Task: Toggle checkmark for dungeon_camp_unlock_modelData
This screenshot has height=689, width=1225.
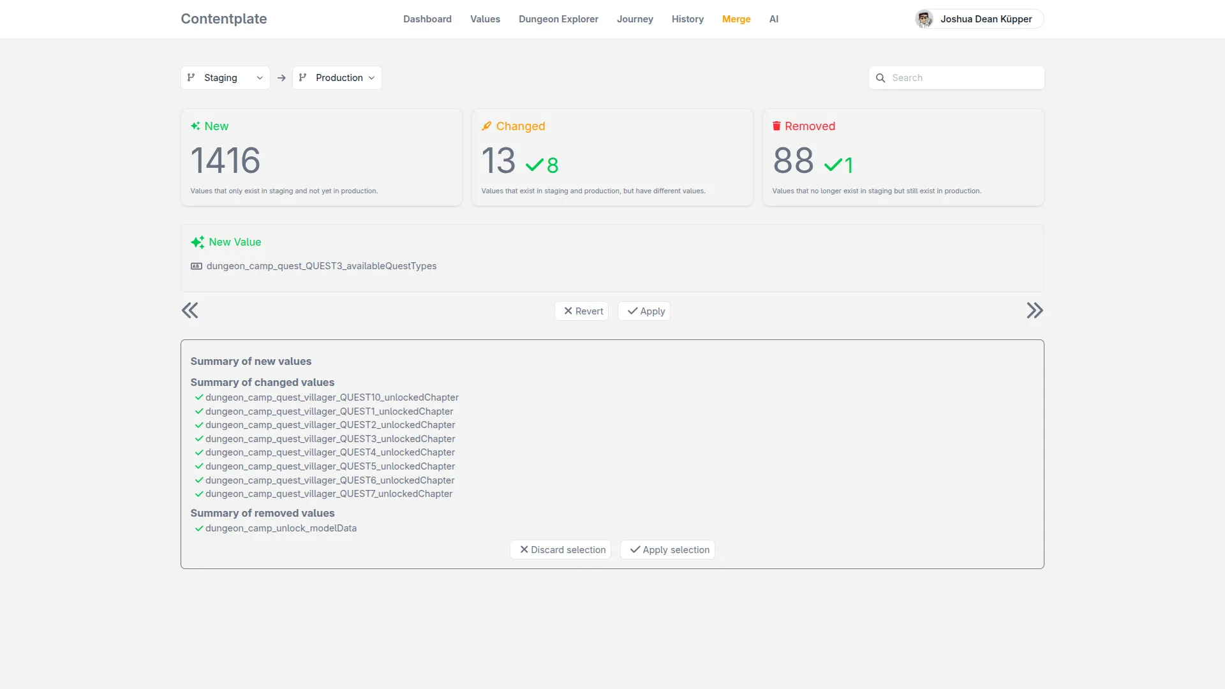Action: (199, 528)
